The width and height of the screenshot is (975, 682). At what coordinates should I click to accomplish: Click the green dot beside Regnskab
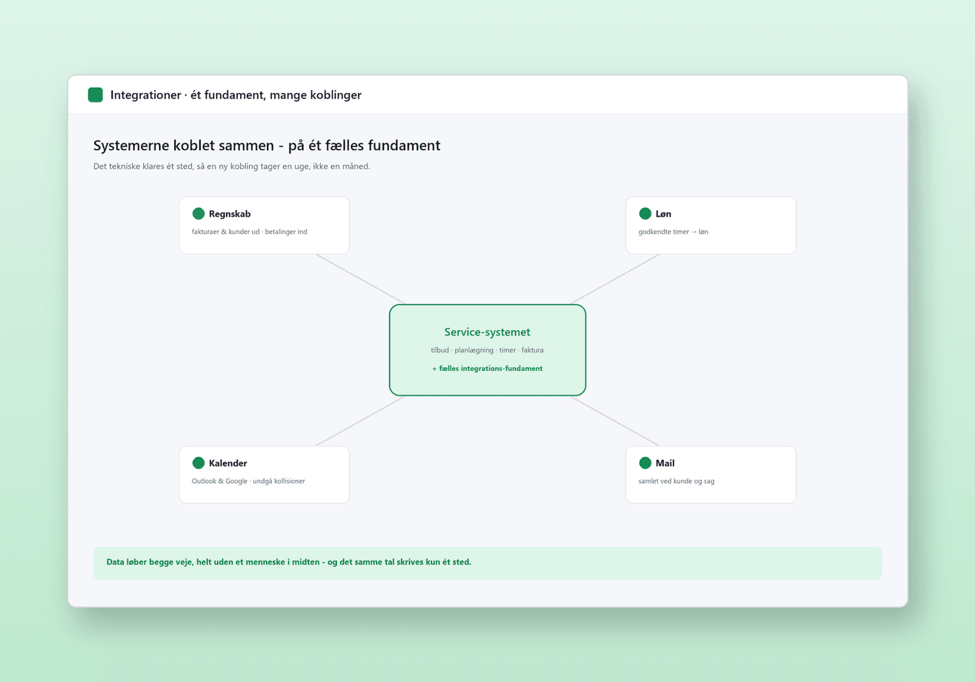pyautogui.click(x=198, y=214)
